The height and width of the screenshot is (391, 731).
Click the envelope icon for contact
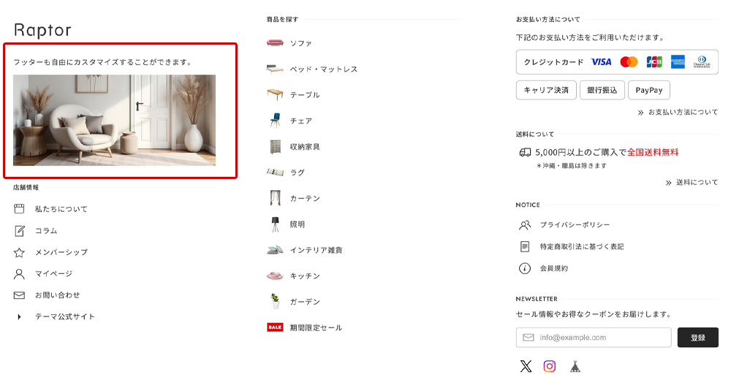20,295
